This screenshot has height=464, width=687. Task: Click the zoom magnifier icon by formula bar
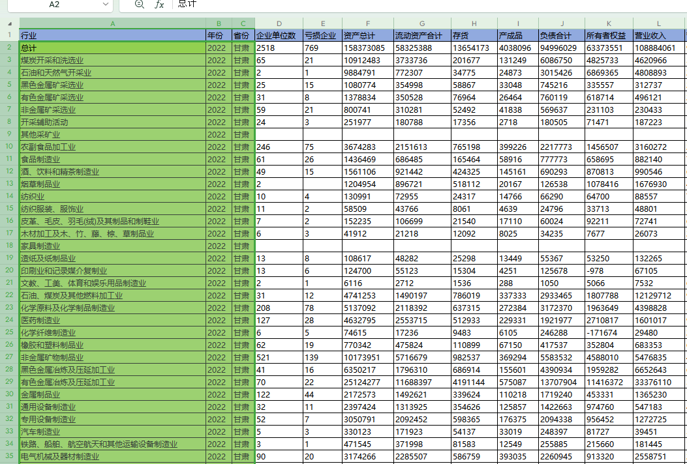(140, 5)
